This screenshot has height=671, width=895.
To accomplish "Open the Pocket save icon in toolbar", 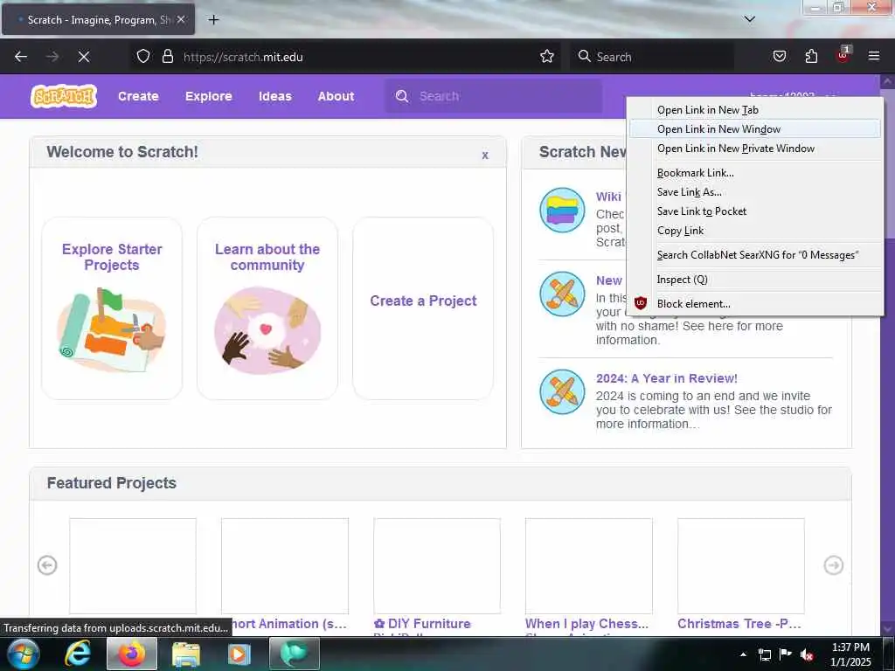I will tap(779, 57).
